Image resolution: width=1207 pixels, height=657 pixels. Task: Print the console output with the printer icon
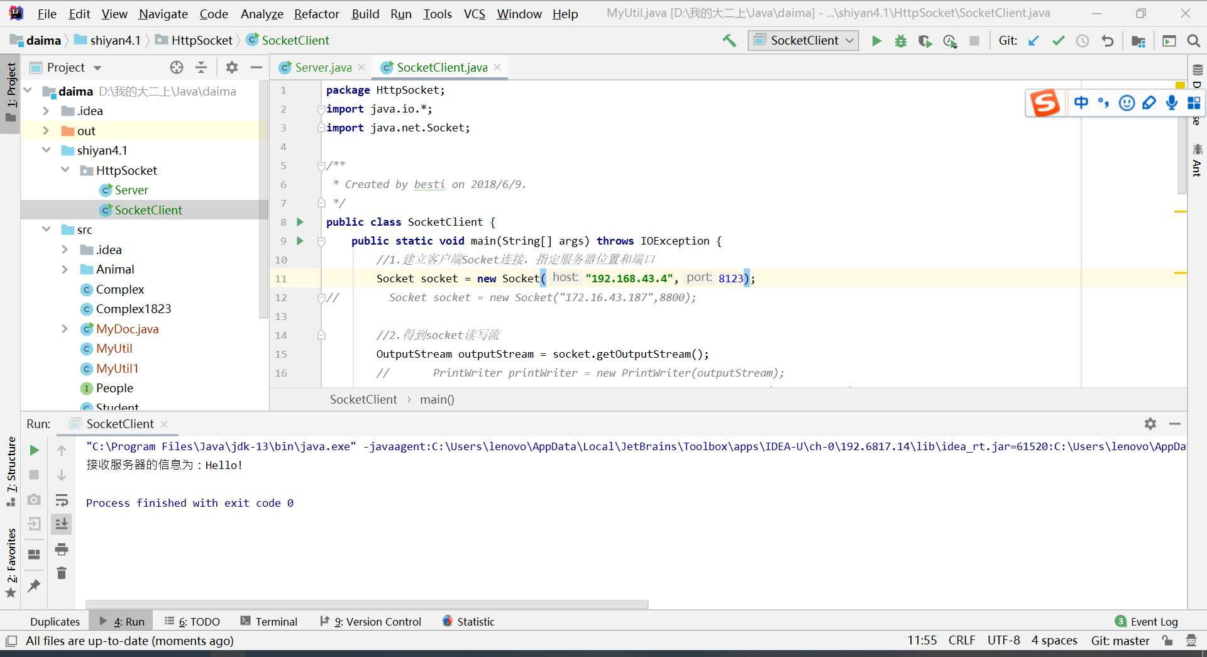[x=62, y=549]
